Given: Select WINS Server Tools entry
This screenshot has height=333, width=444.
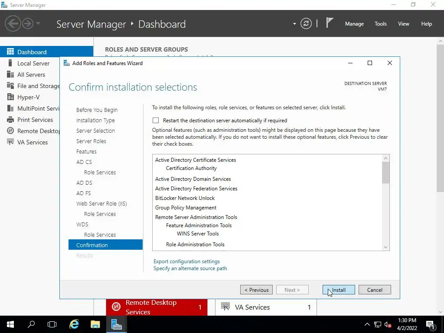Looking at the screenshot, I should click(x=198, y=234).
